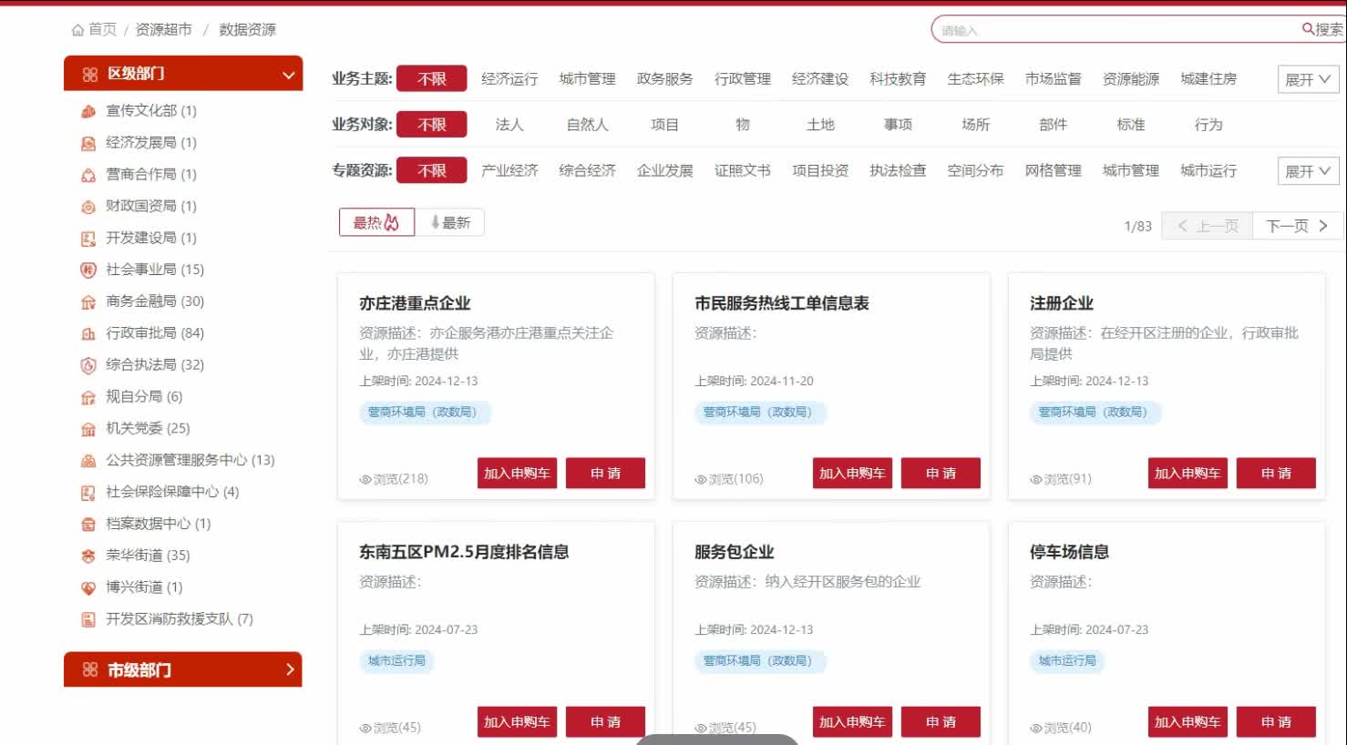
Task: Filter by the 经济运行 theme
Action: 509,79
